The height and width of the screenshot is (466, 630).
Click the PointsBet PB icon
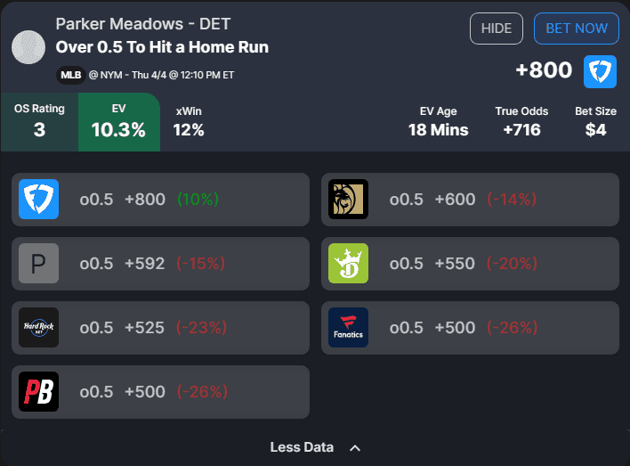coord(39,391)
